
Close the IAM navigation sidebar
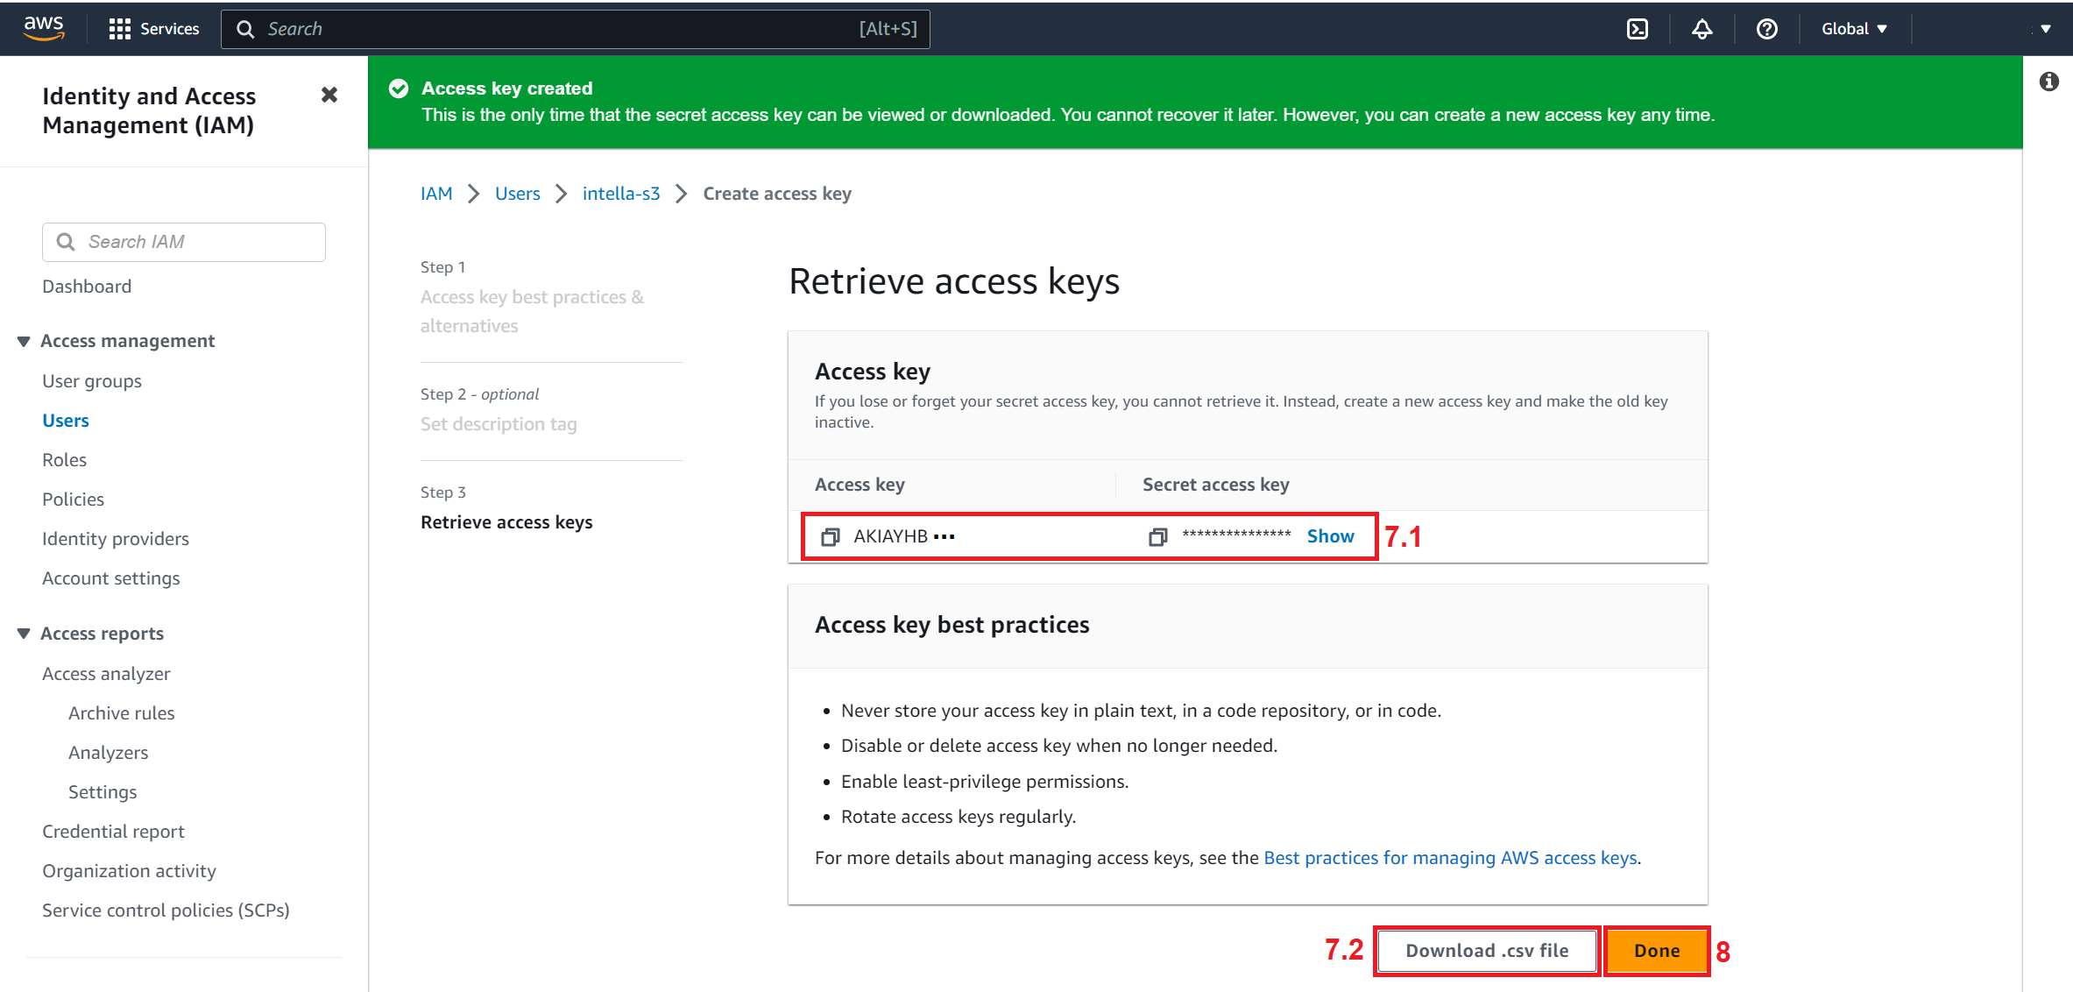pyautogui.click(x=329, y=95)
